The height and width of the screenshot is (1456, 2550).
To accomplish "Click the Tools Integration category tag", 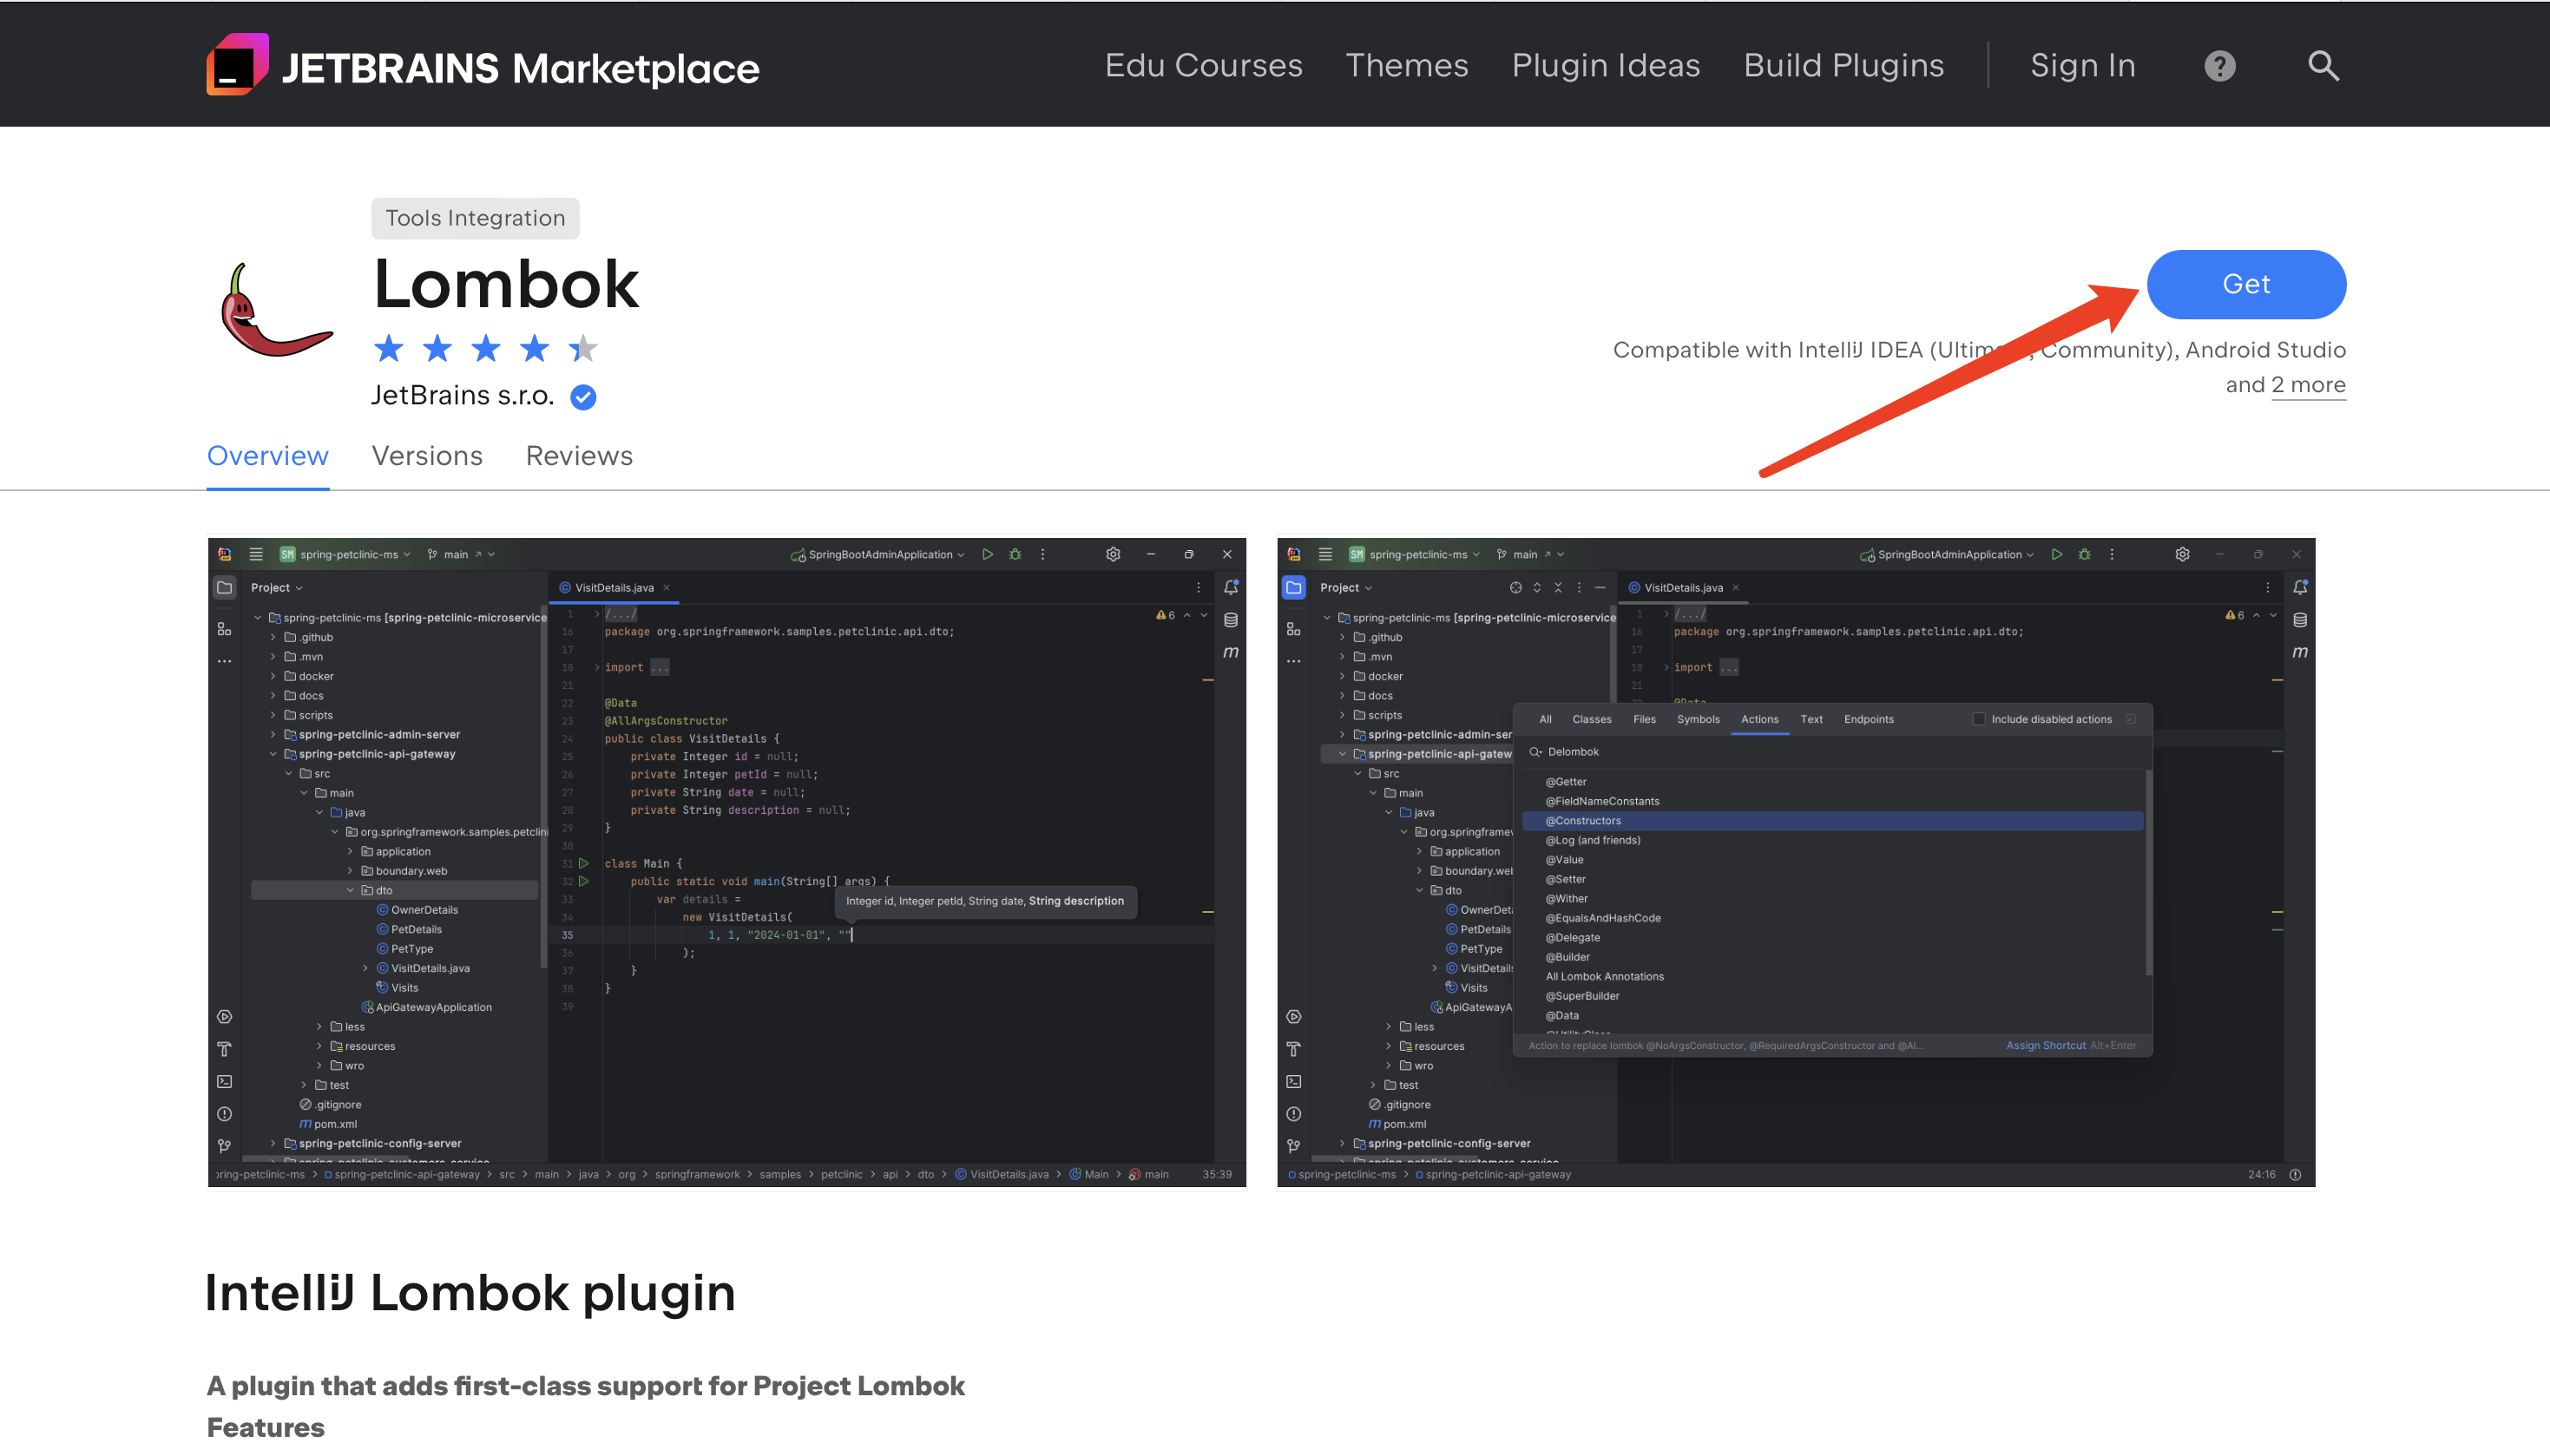I will point(475,218).
